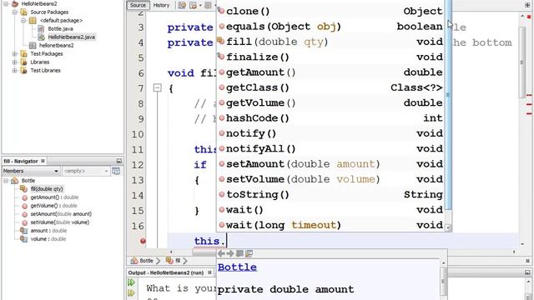Click the Last Edit toolbar icon beside History
This screenshot has height=300, width=534.
(182, 5)
